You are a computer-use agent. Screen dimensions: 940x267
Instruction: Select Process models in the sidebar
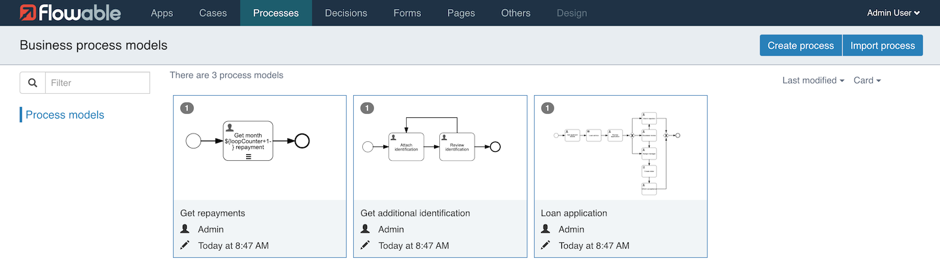click(x=65, y=115)
